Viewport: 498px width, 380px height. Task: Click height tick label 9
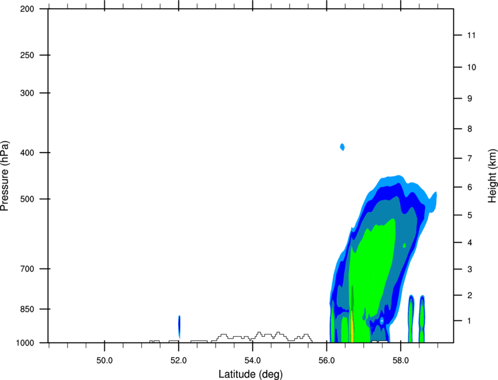click(470, 99)
